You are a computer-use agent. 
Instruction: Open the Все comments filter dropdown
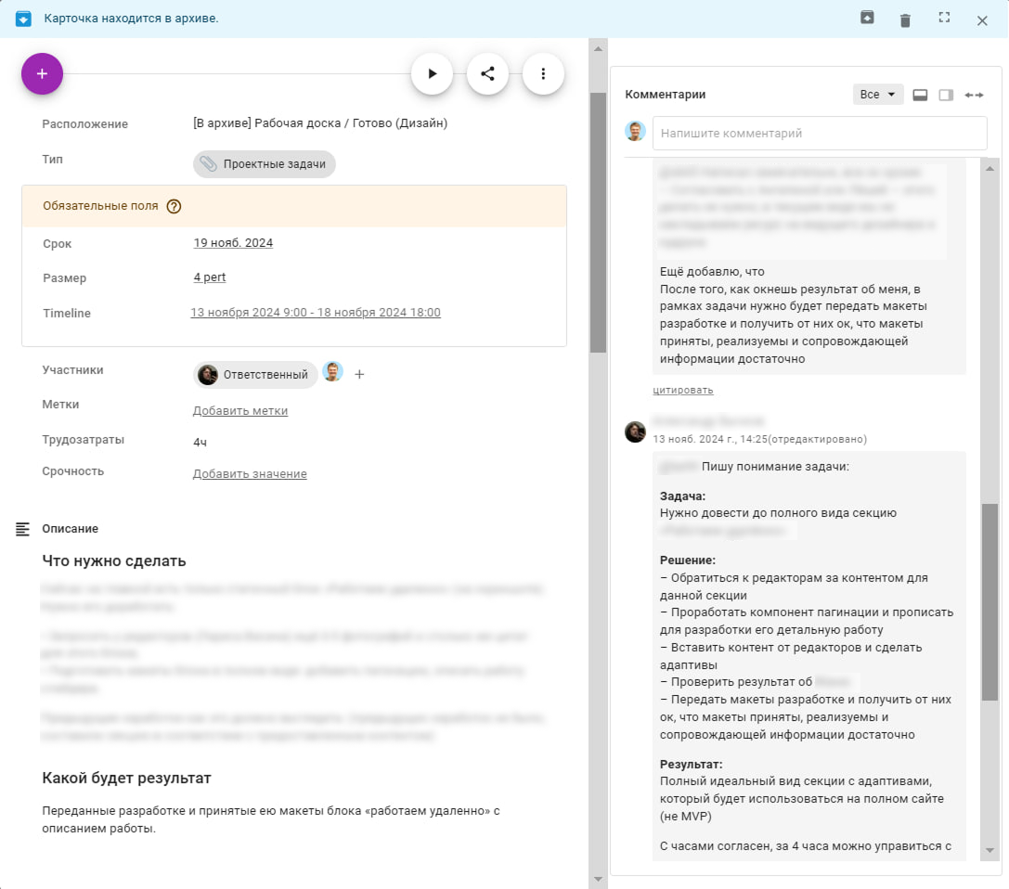pos(878,95)
